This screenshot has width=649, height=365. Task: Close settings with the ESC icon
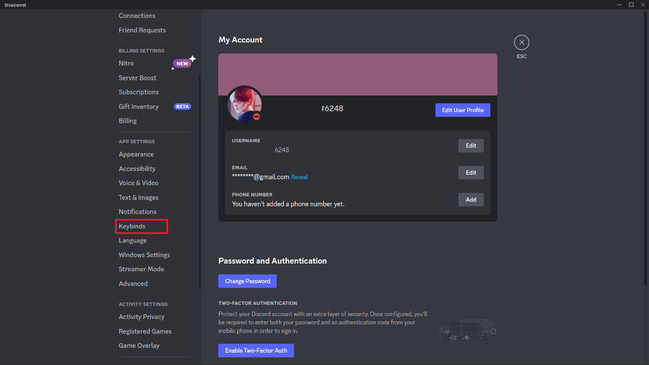(522, 42)
